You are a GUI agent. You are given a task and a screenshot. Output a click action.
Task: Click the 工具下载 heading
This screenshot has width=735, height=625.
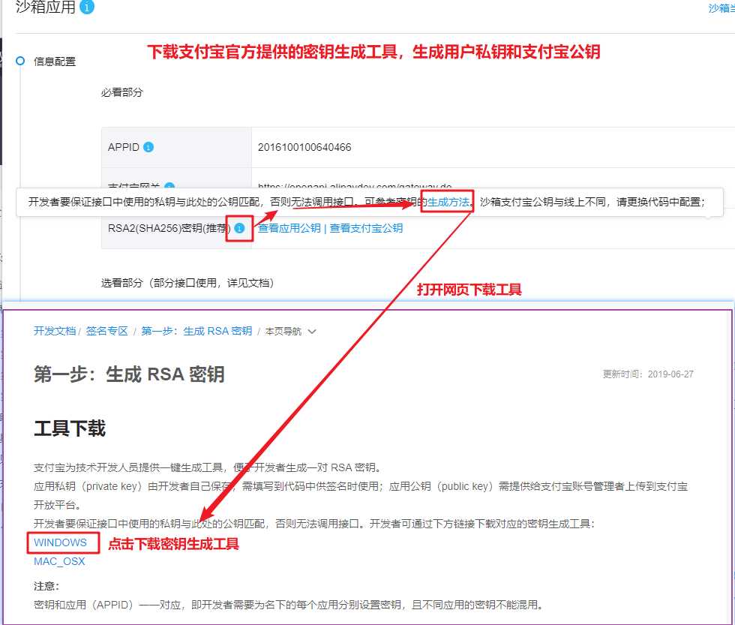tap(70, 428)
